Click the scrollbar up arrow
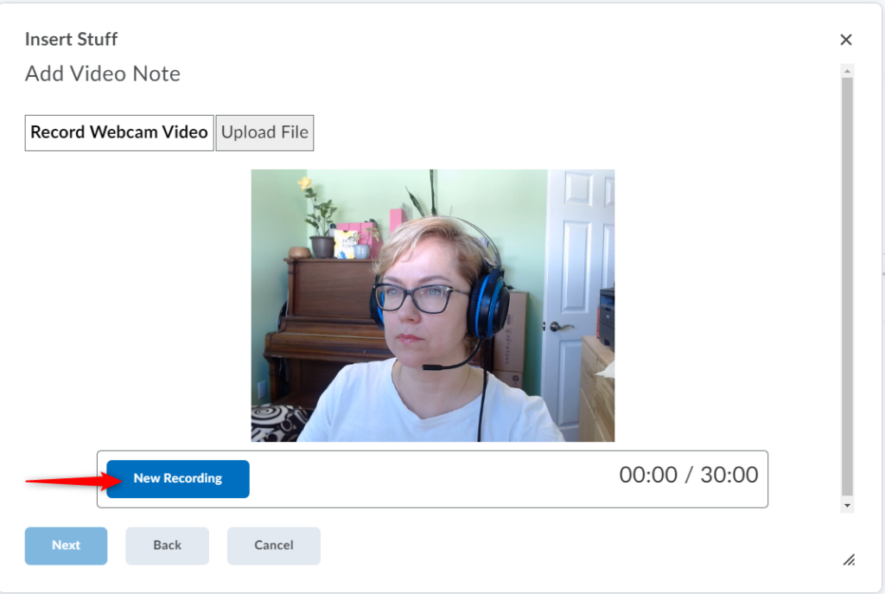The image size is (885, 594). coord(847,71)
